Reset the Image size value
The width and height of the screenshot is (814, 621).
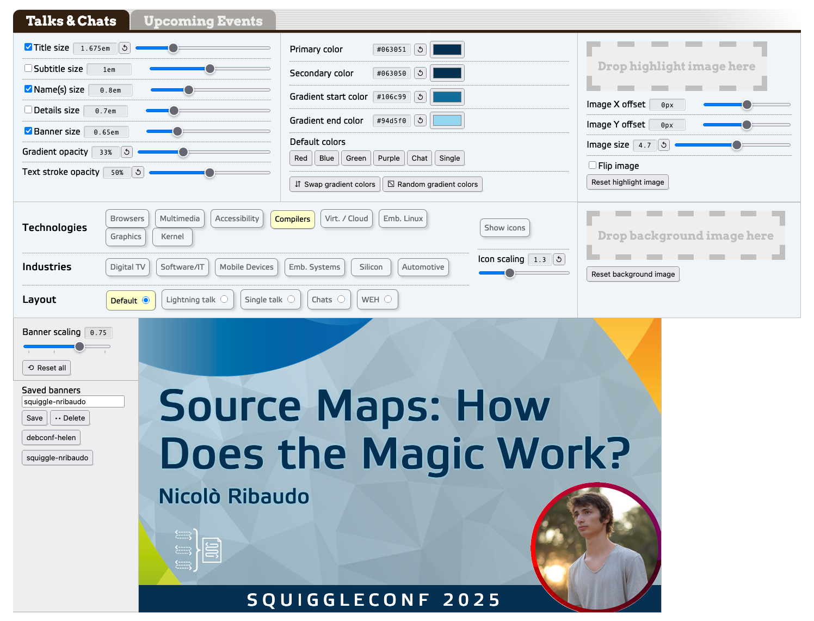(664, 145)
